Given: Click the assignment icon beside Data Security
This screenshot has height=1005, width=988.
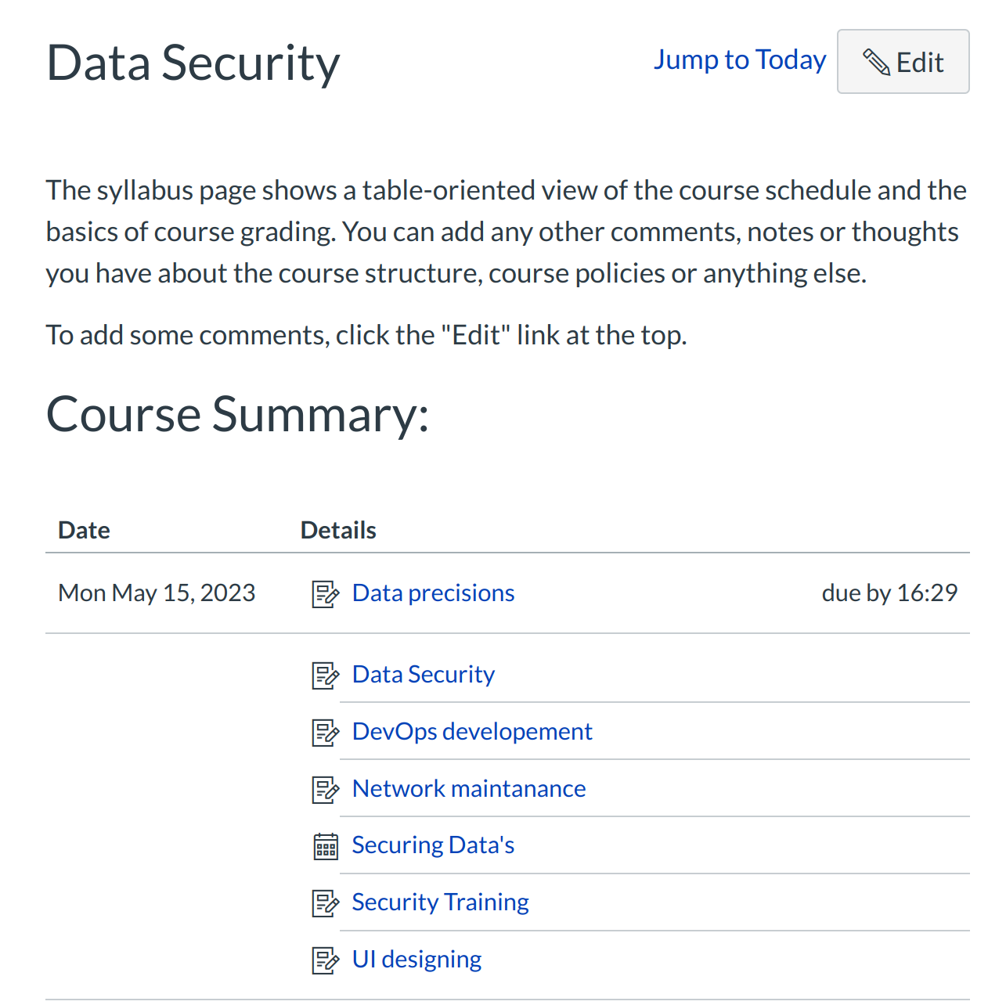Looking at the screenshot, I should pyautogui.click(x=325, y=675).
